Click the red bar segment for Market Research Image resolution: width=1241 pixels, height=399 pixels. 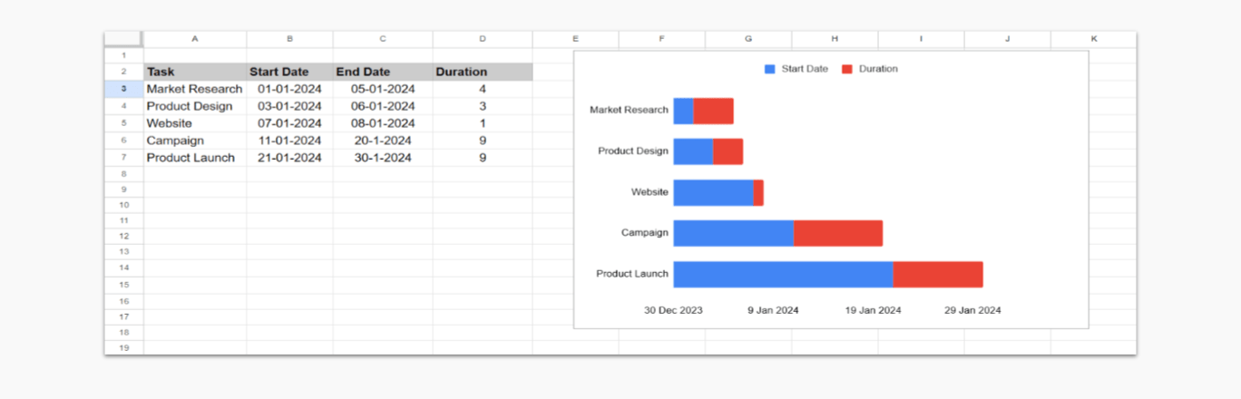(x=713, y=111)
